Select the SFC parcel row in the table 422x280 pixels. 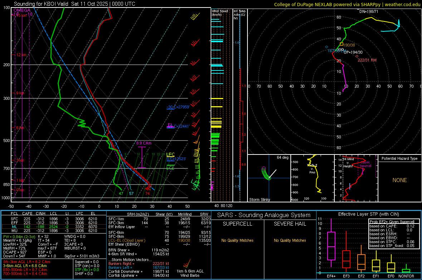54,219
